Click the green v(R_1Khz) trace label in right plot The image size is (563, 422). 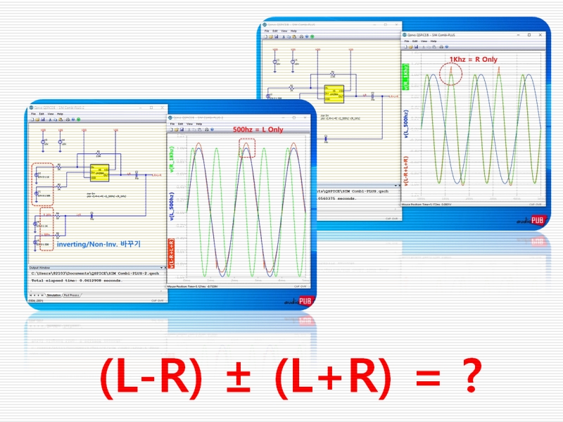[406, 77]
